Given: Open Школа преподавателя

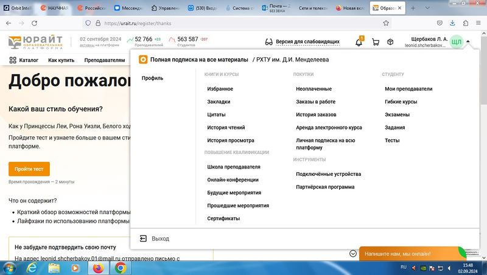Looking at the screenshot, I should 234,167.
